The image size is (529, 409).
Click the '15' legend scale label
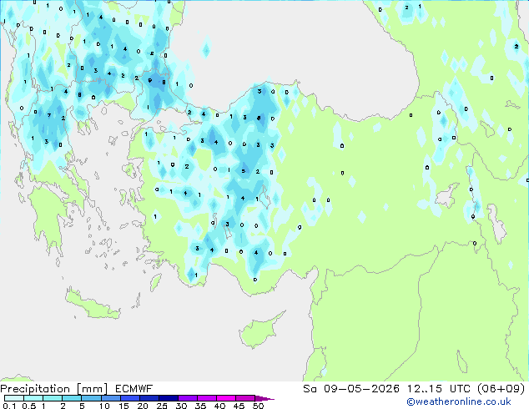123,406
